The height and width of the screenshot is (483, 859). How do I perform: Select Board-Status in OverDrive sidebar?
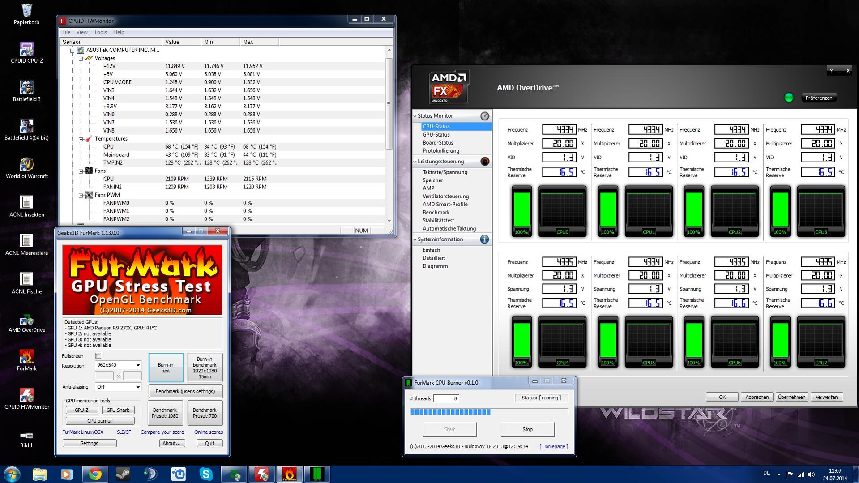[438, 143]
